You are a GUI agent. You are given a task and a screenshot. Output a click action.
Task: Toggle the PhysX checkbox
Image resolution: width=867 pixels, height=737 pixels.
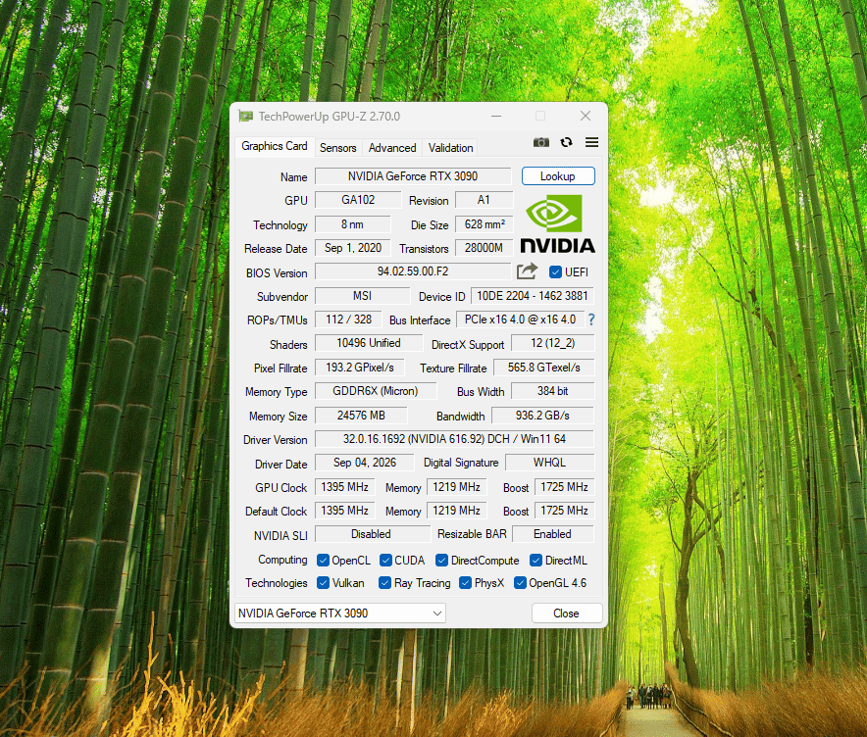466,583
